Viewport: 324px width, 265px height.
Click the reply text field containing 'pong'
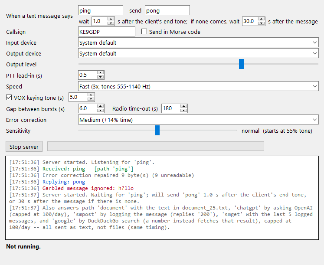[167, 10]
